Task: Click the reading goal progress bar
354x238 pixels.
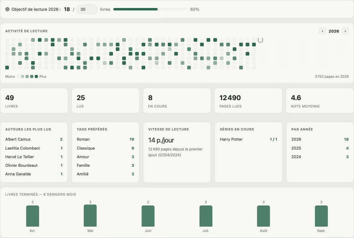Action: pyautogui.click(x=150, y=9)
